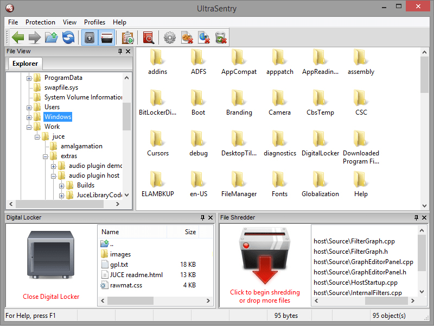Click the Name column header
This screenshot has height=326, width=434.
pyautogui.click(x=132, y=232)
